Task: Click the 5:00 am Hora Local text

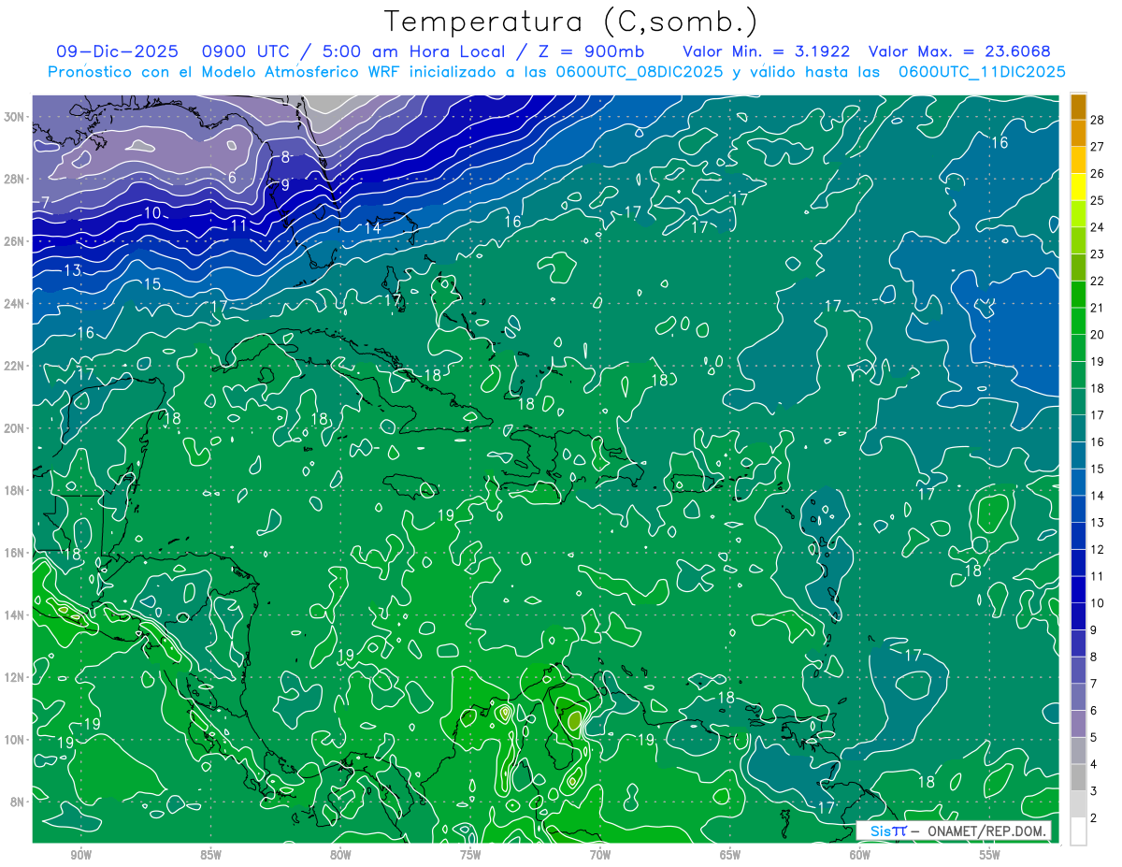Action: click(x=413, y=52)
